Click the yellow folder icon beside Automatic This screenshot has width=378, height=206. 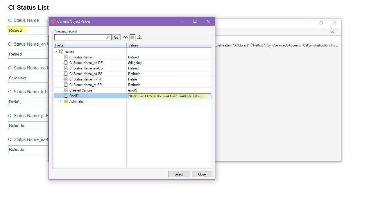click(66, 101)
